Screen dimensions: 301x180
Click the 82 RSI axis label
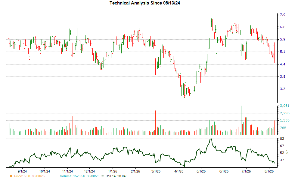point(282,139)
